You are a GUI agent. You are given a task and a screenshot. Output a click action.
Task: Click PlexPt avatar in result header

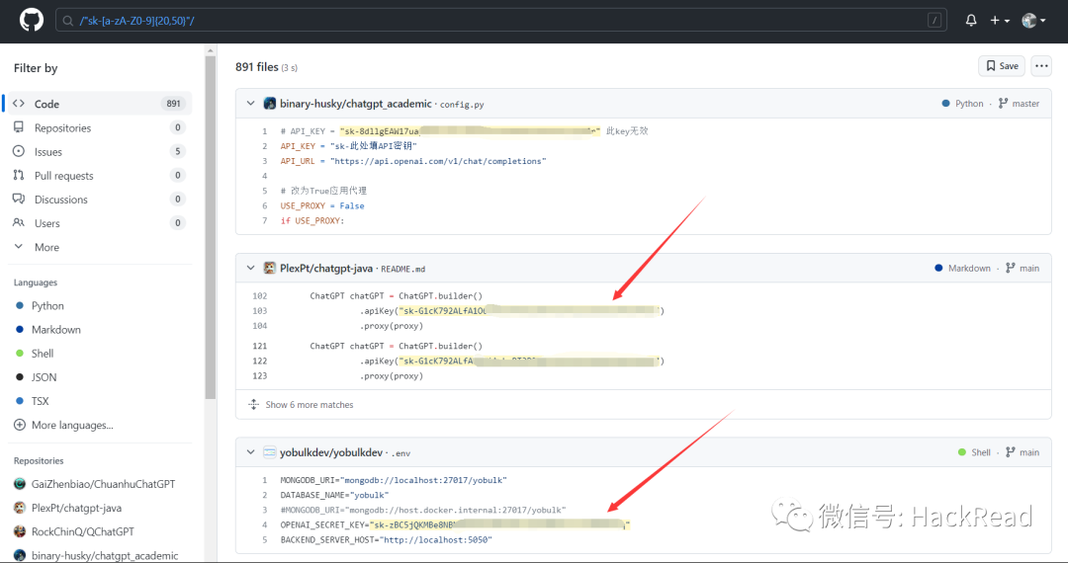coord(270,268)
